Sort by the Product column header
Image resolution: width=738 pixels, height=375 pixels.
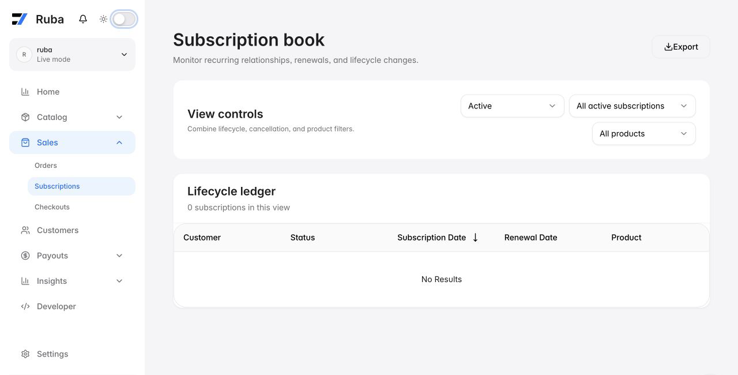(626, 238)
